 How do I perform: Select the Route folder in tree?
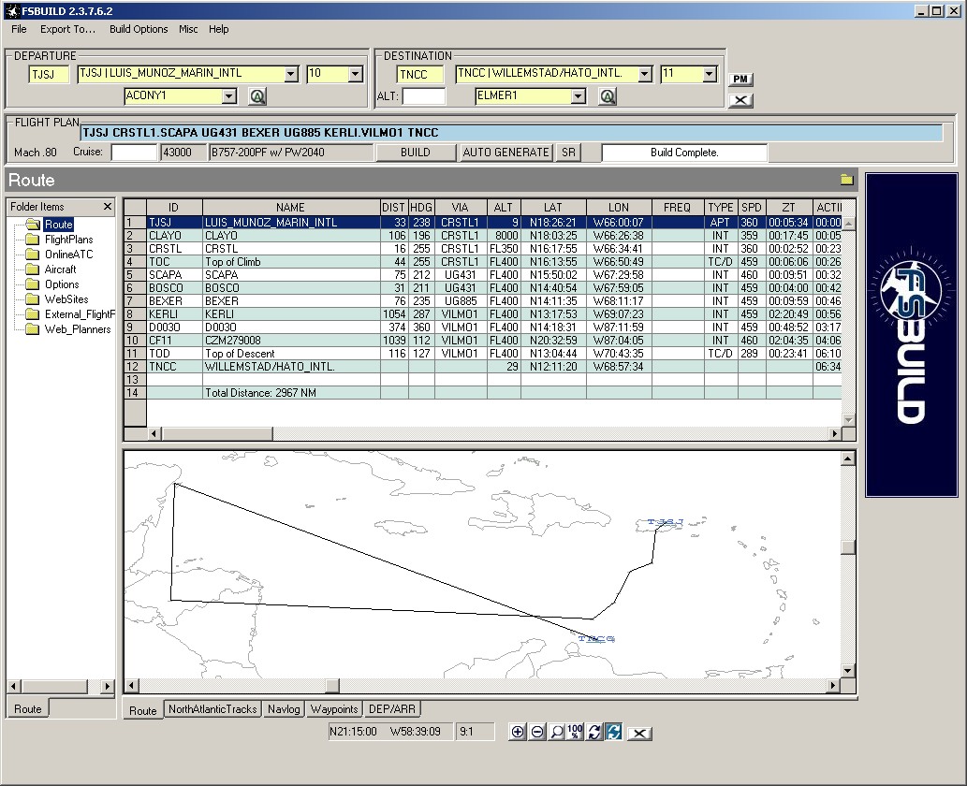point(59,225)
